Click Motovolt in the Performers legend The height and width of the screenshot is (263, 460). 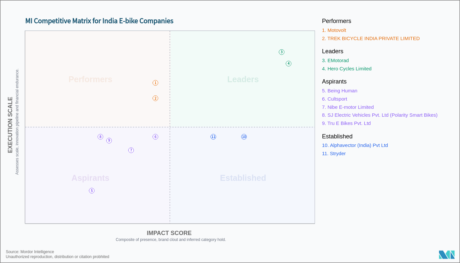[334, 30]
